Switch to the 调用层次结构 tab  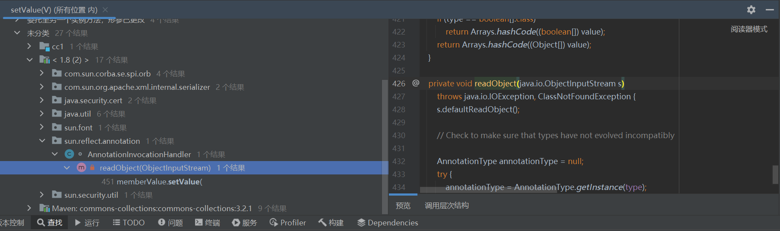[x=446, y=206]
